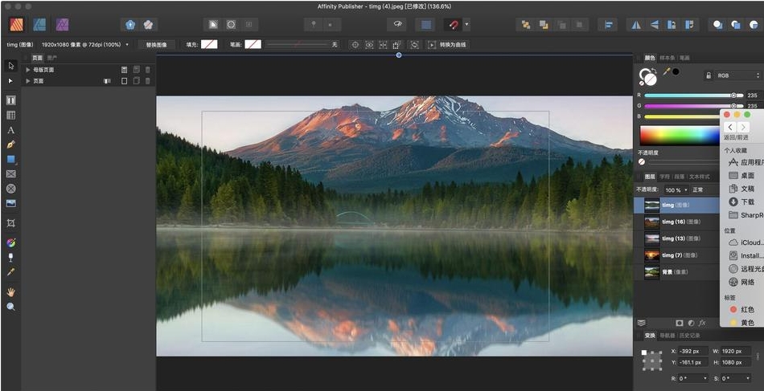This screenshot has width=764, height=391.
Task: Click the eyedropper in the Color panel
Action: pyautogui.click(x=667, y=72)
